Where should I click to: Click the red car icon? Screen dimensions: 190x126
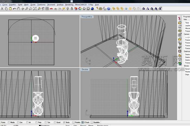[x=51, y=9]
